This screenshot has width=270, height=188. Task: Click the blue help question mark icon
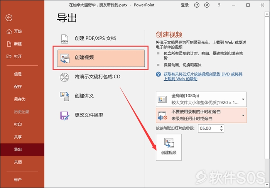click(158, 74)
